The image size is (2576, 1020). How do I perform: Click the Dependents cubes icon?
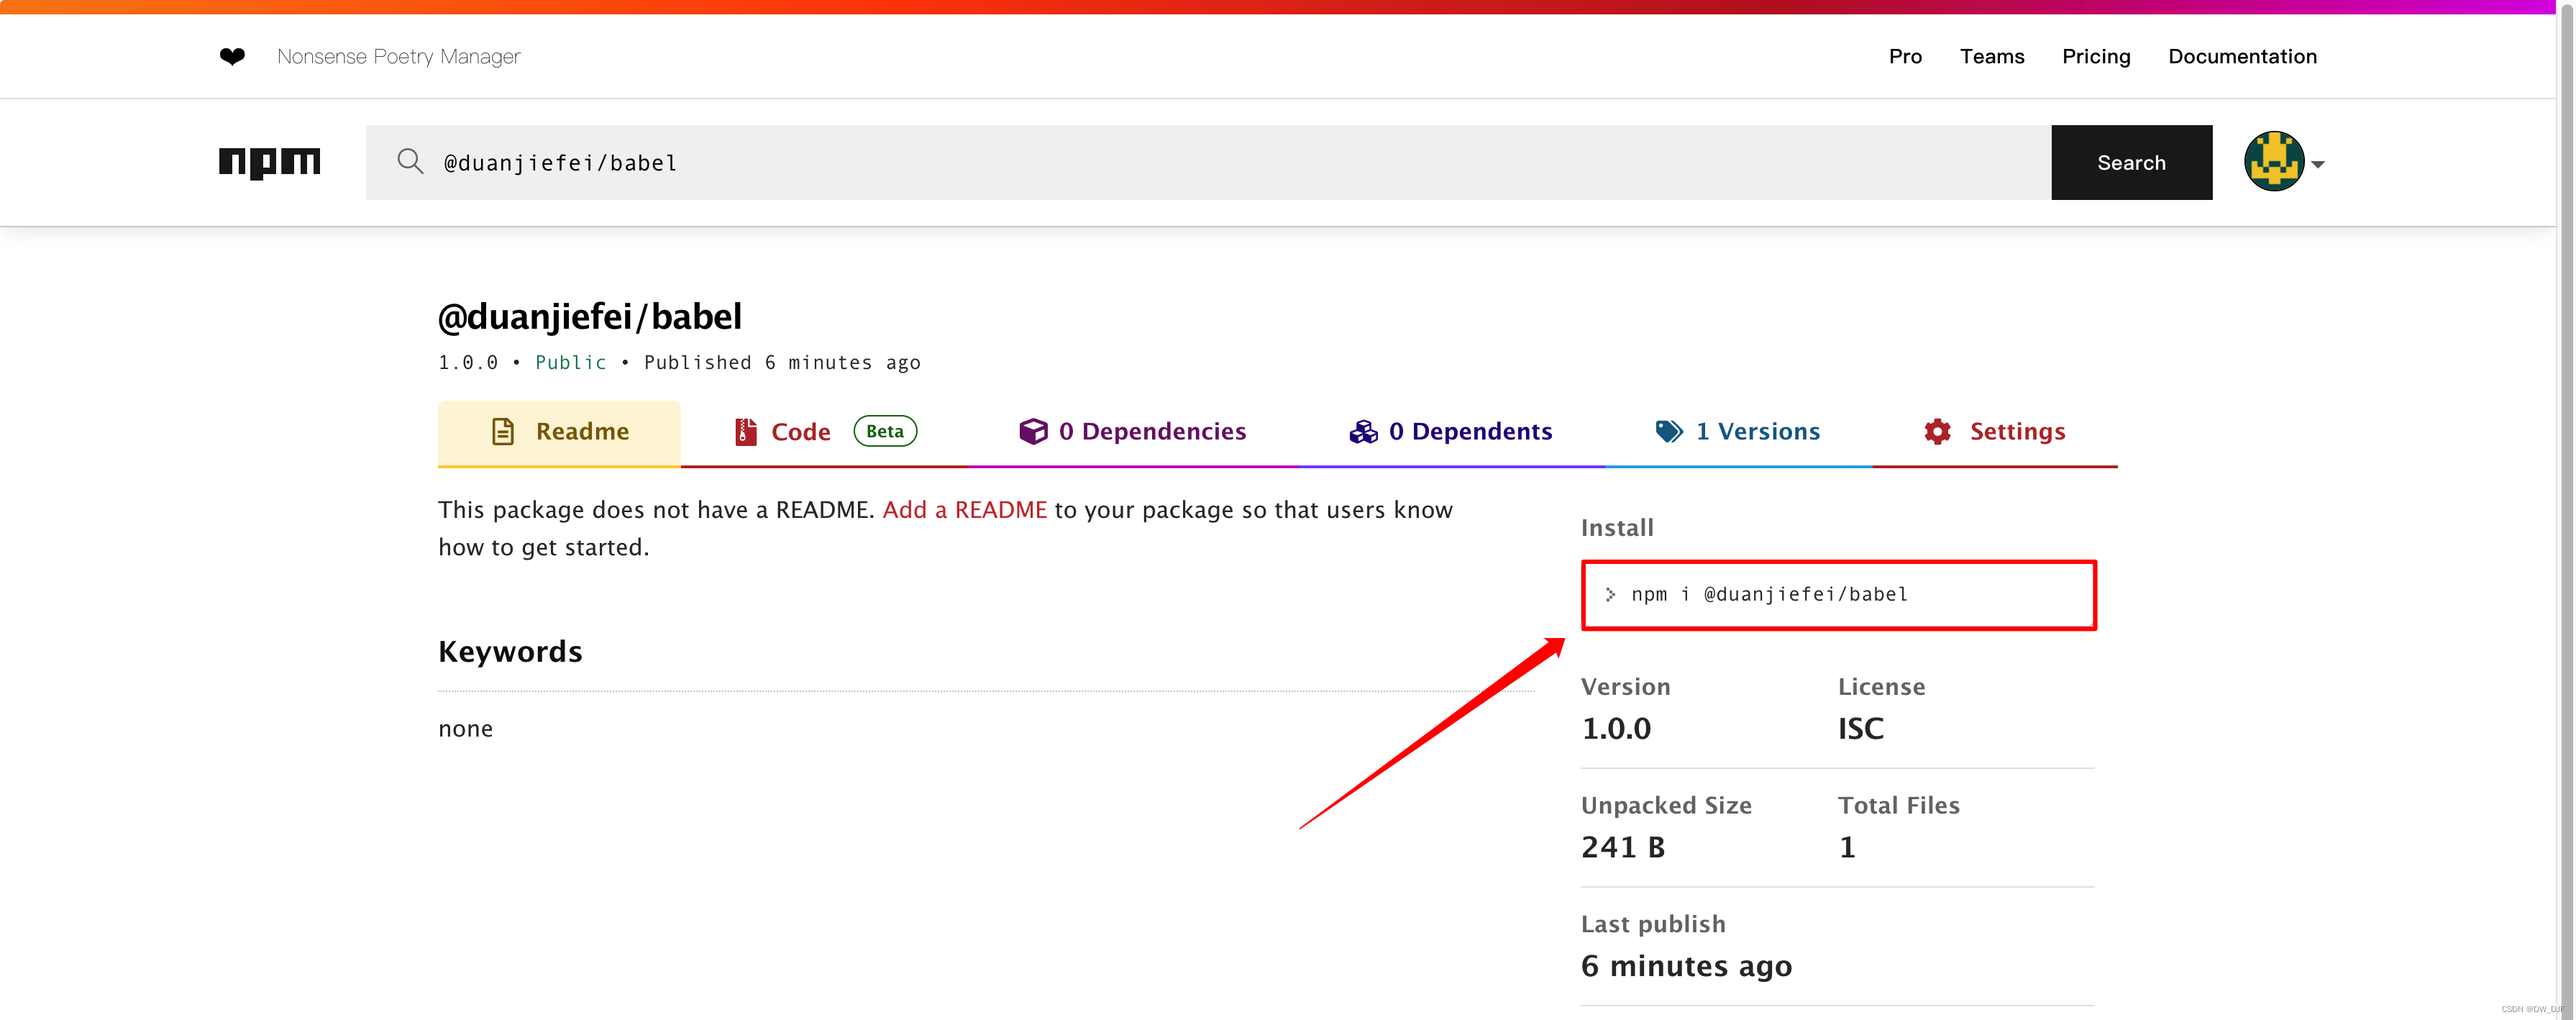tap(1363, 431)
